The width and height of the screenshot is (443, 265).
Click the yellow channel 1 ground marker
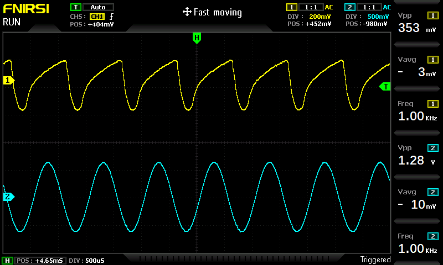pyautogui.click(x=9, y=80)
